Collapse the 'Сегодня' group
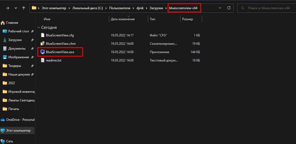The width and height of the screenshot is (296, 144). tap(39, 28)
